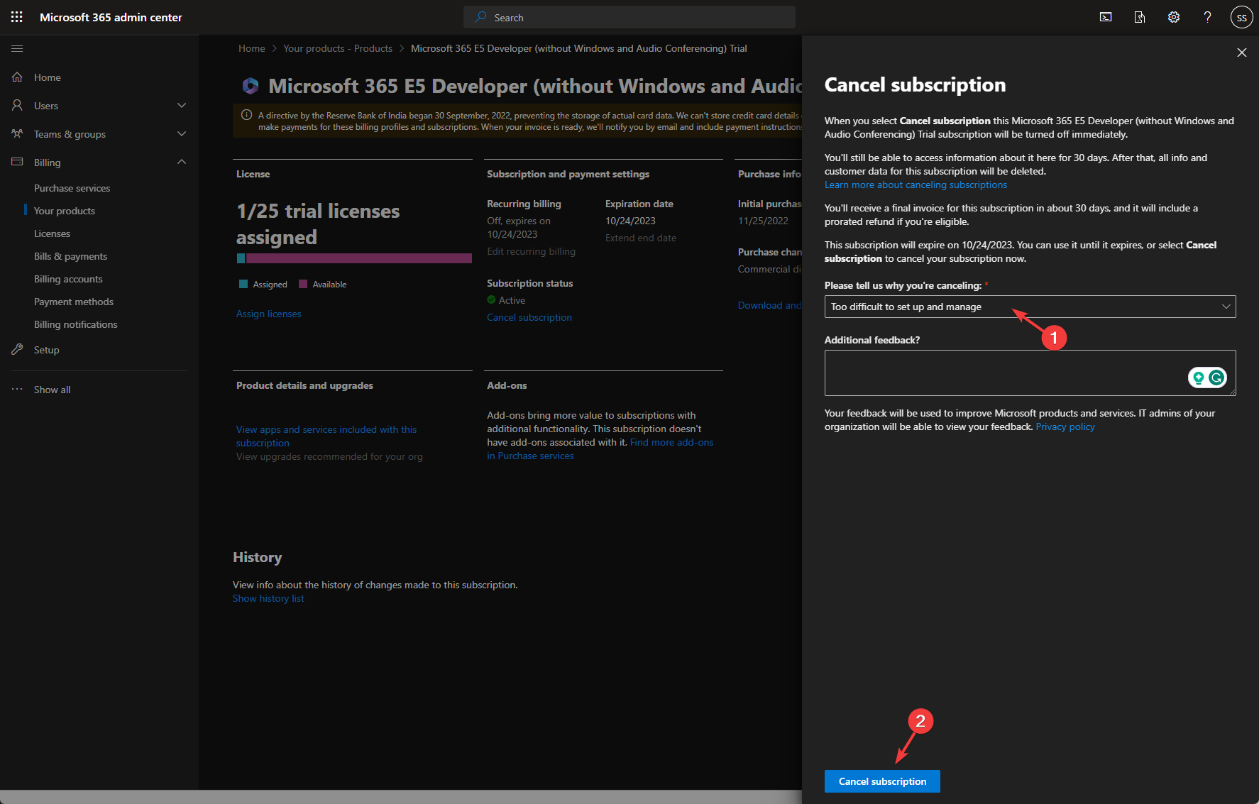
Task: Click the green Active status check icon
Action: (x=491, y=299)
